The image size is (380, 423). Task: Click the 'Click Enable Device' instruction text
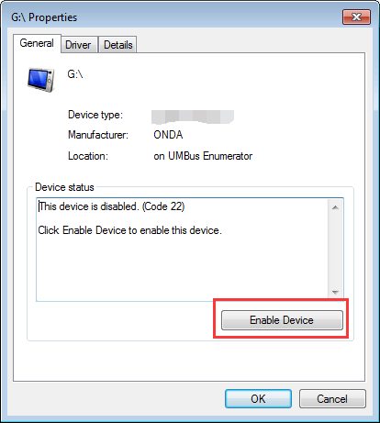click(x=129, y=230)
